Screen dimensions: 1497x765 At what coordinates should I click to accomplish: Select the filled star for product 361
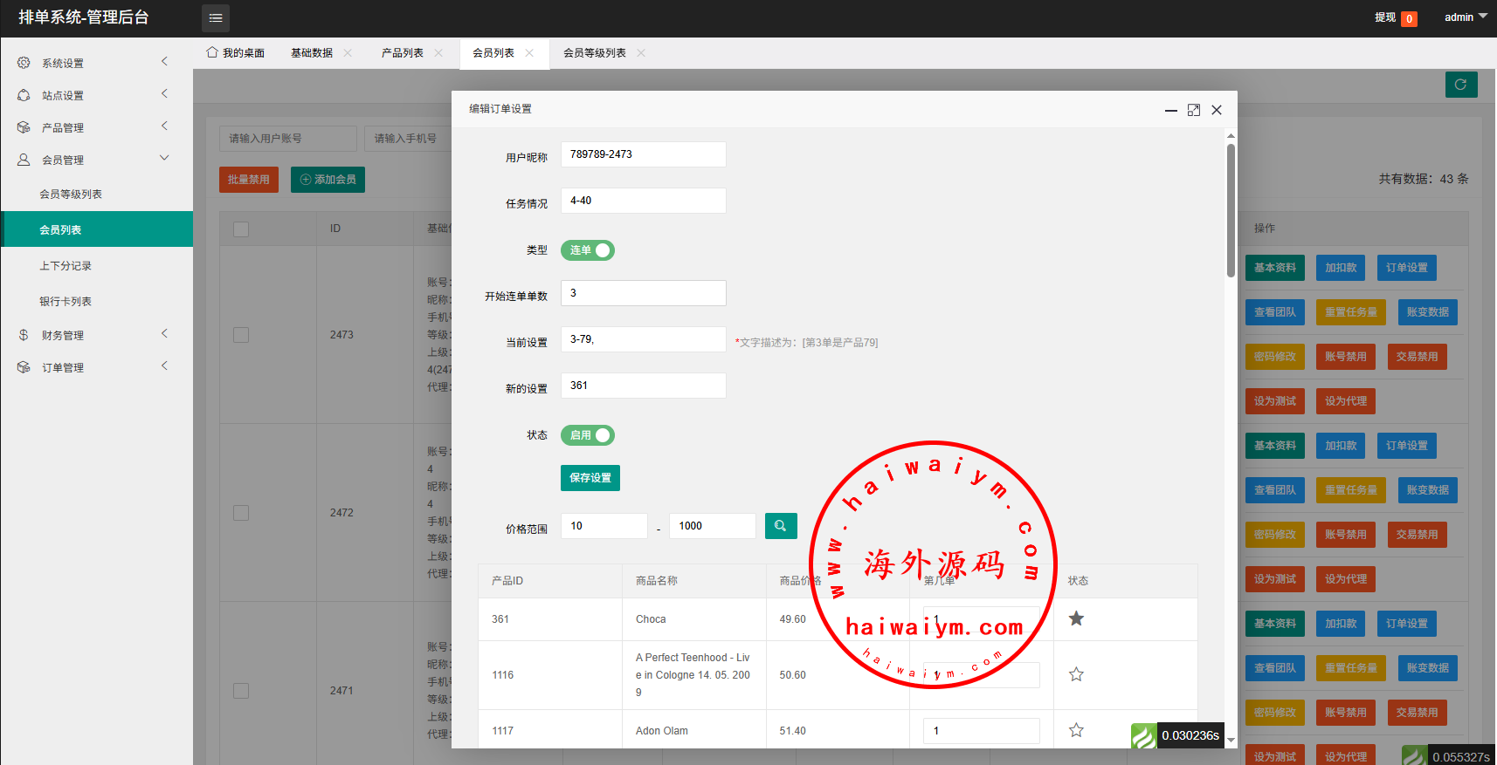click(x=1076, y=618)
